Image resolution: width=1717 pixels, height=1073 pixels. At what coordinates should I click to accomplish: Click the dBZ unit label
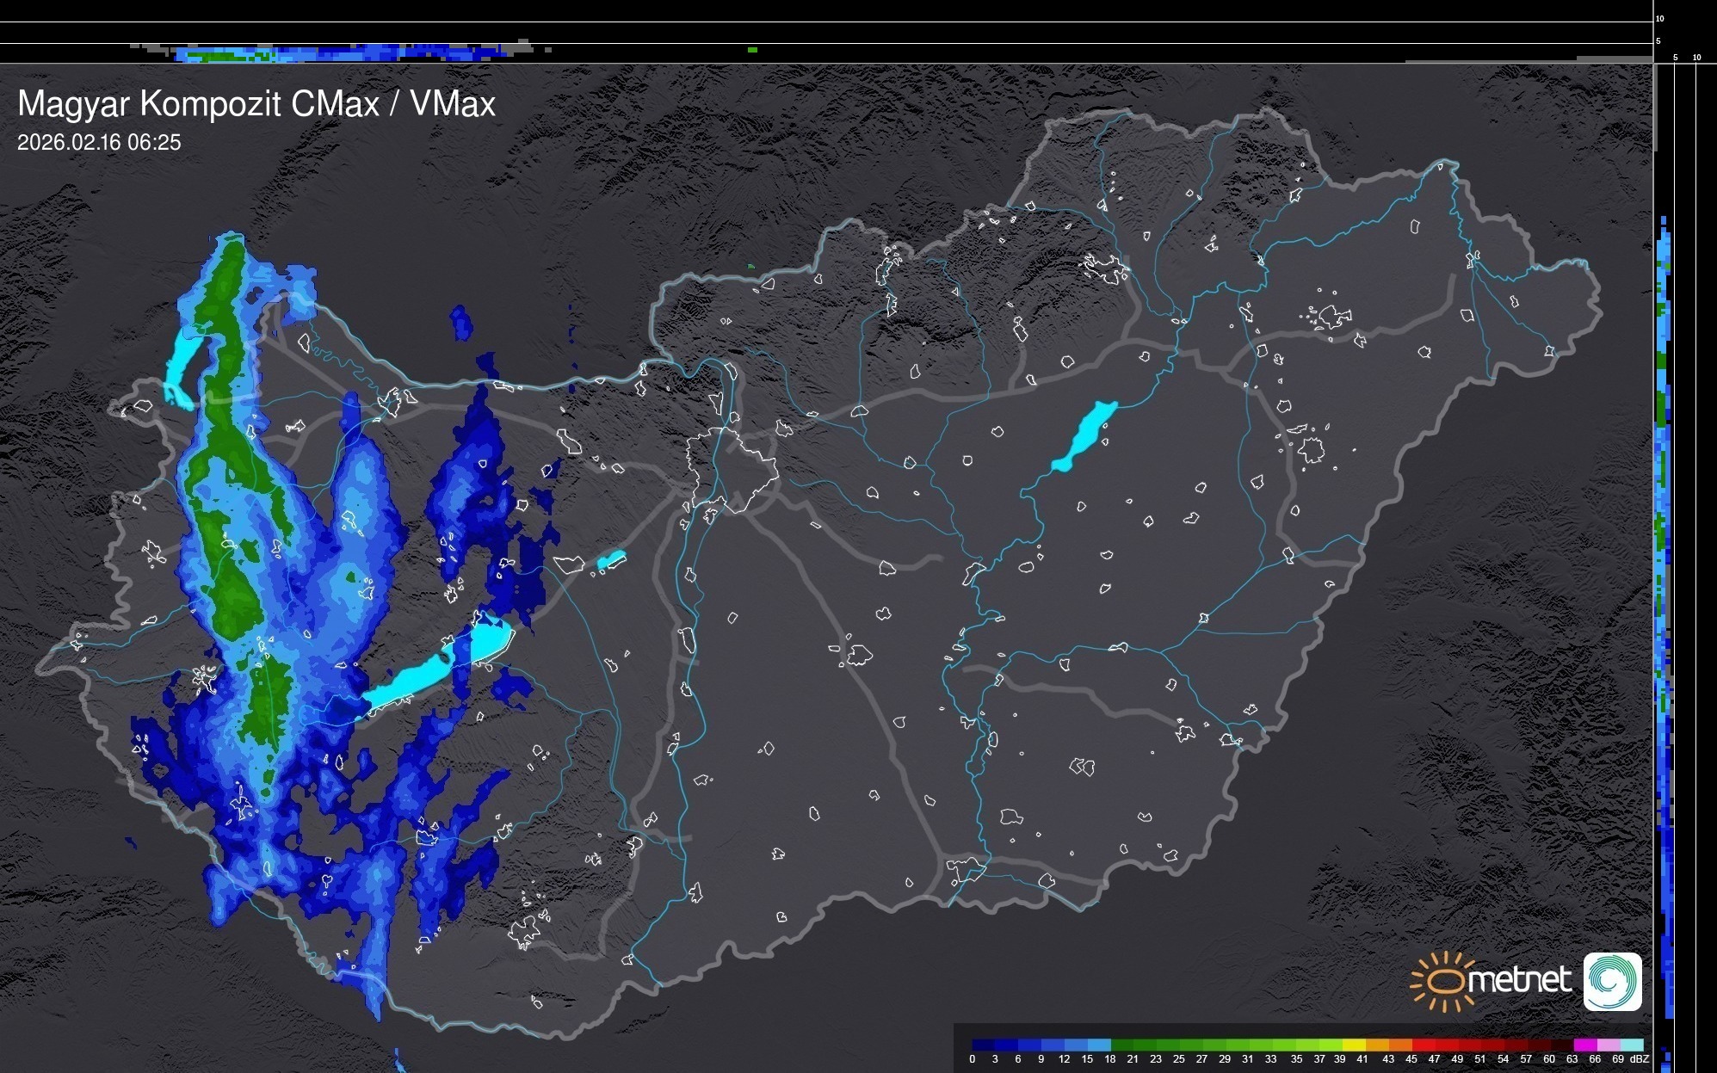tap(1640, 1059)
